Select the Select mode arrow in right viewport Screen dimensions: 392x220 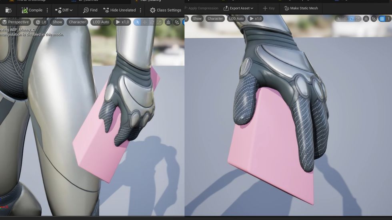pos(338,19)
